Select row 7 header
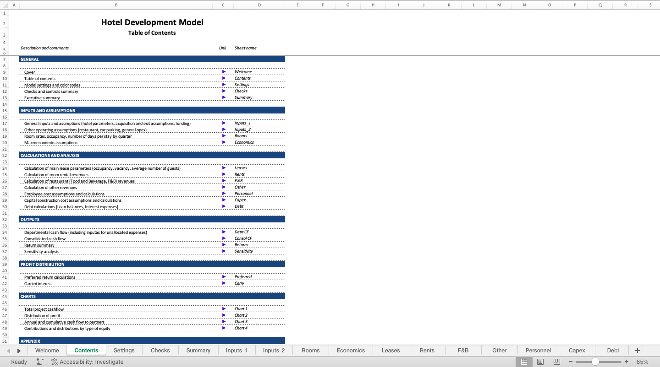This screenshot has height=367, width=660. (4, 59)
